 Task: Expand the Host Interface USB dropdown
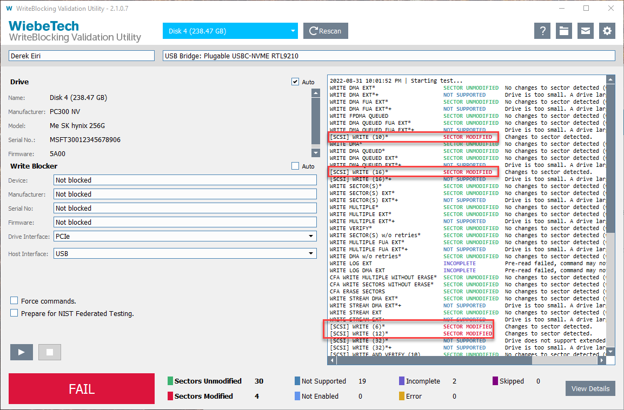[185, 254]
